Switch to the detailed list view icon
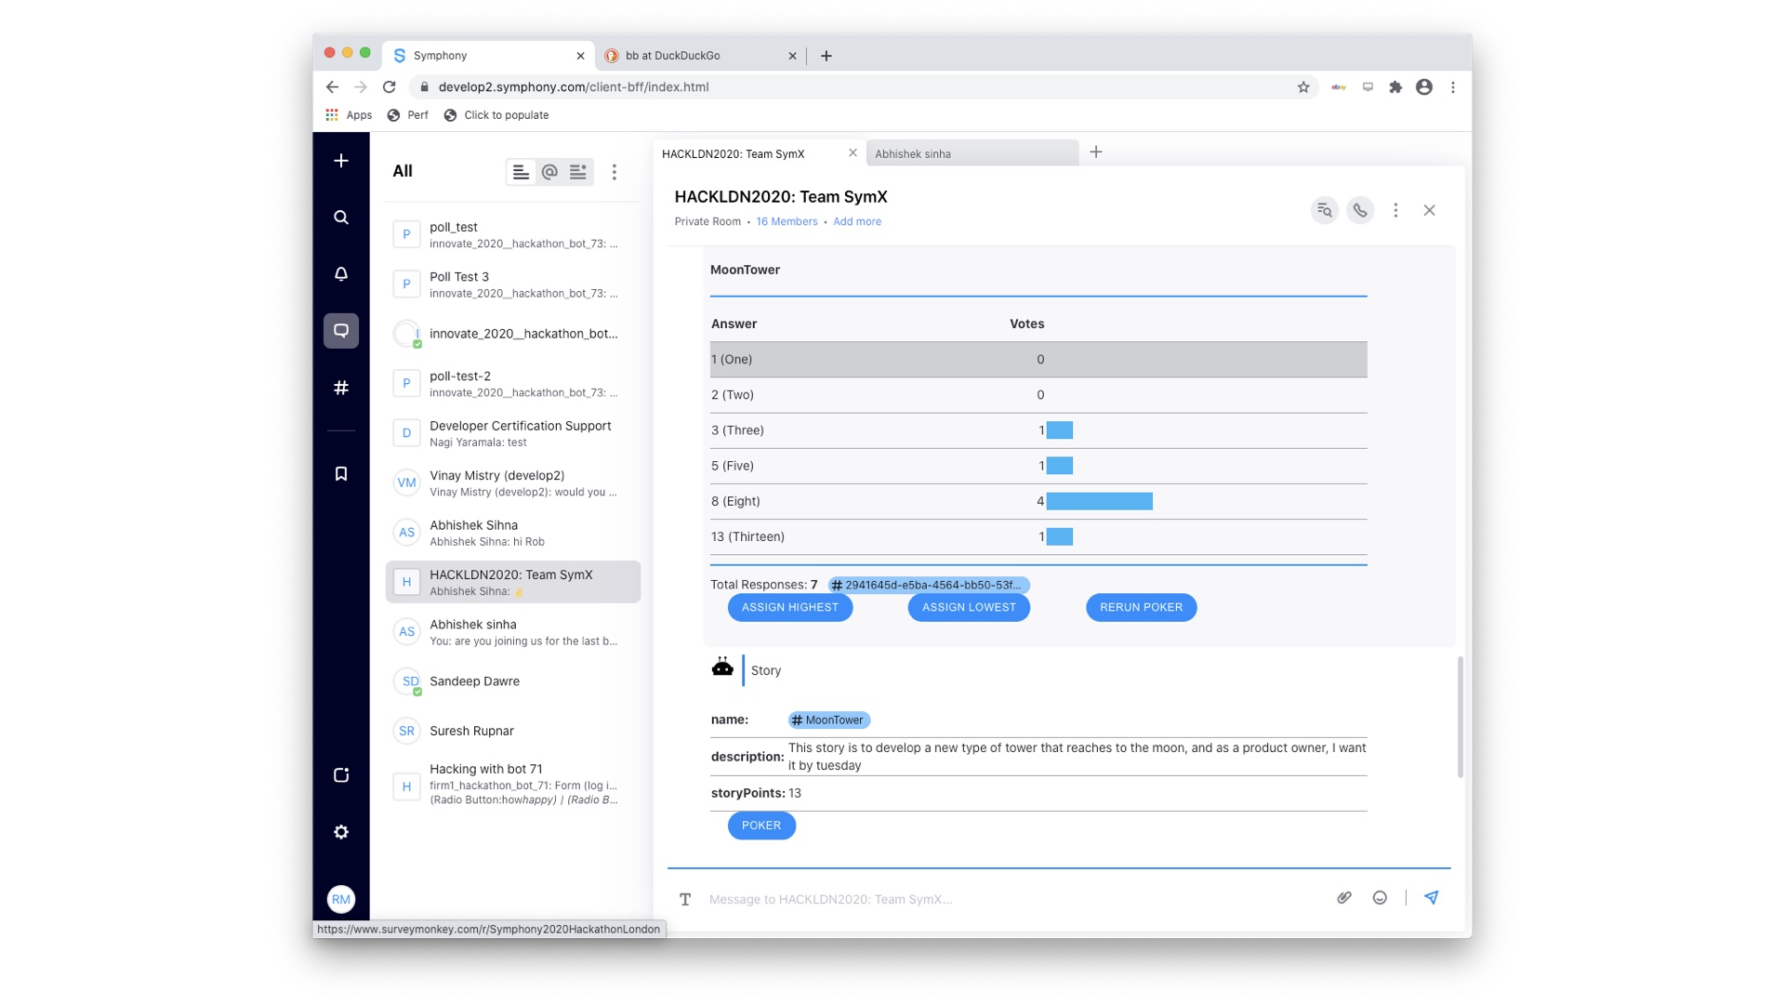Viewport: 1785px width, 1004px height. [x=578, y=172]
